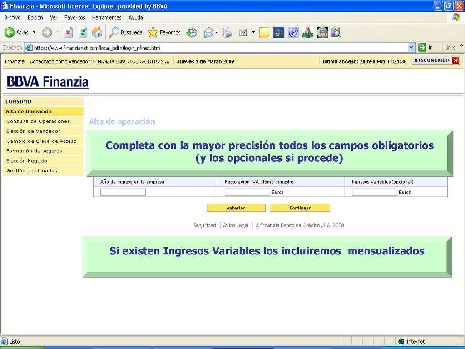Click the blue Internet Explorer 'e' toolbar icon
The height and width of the screenshot is (349, 465).
293,32
